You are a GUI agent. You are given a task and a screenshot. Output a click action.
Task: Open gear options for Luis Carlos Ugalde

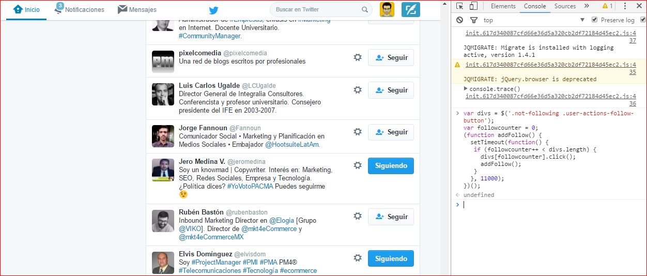pyautogui.click(x=357, y=90)
